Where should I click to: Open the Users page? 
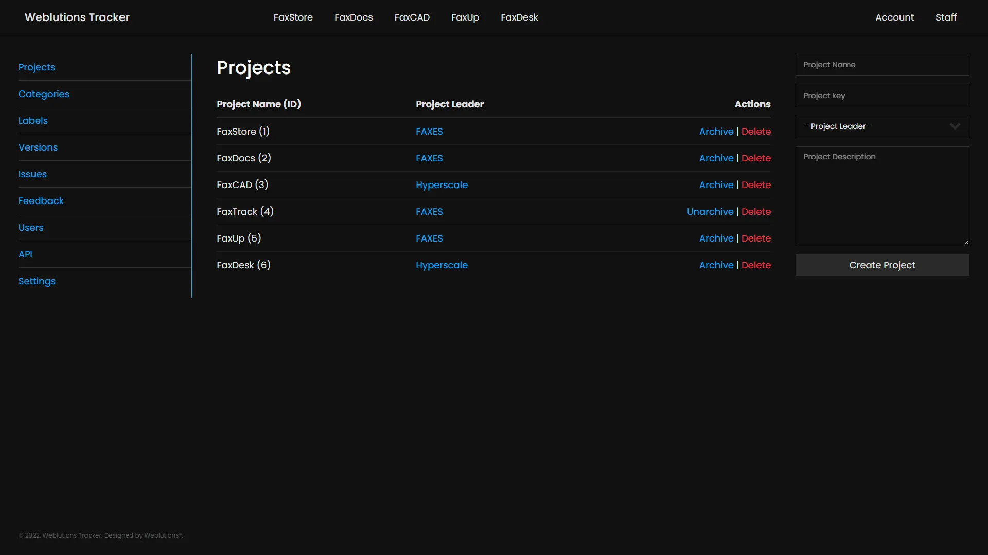[x=31, y=227]
